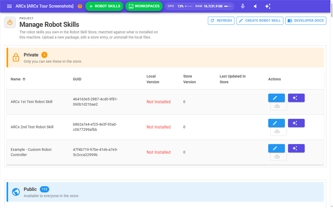333x208 pixels.
Task: Open the Robot Skills add button
Action: [104, 6]
